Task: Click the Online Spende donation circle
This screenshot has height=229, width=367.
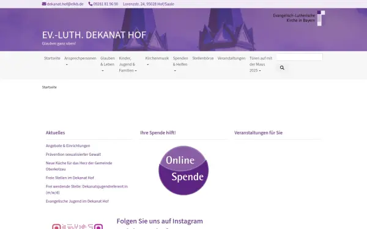Action: (183, 170)
